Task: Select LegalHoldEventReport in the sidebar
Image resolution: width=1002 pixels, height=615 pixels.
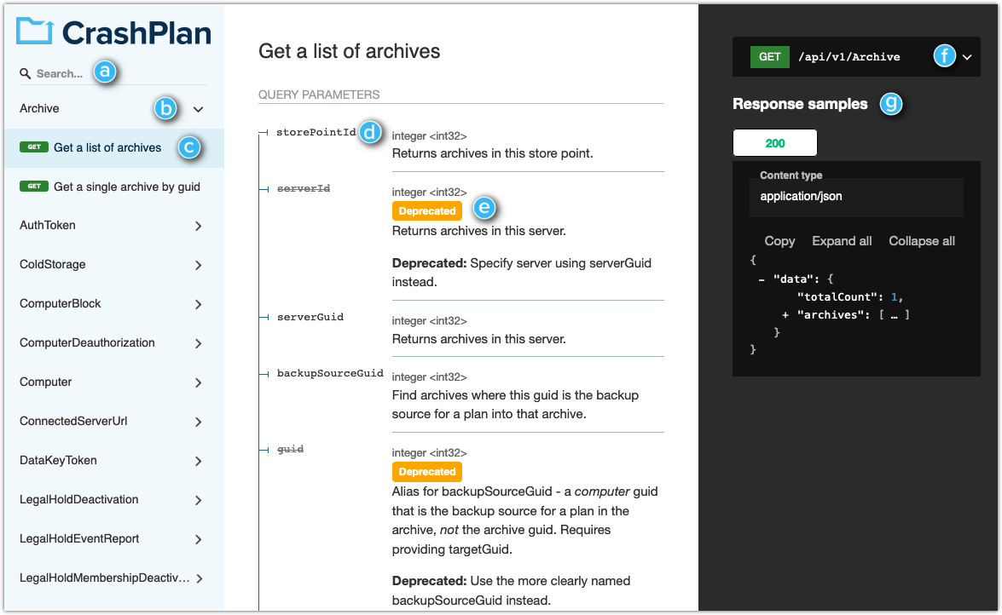Action: point(79,539)
